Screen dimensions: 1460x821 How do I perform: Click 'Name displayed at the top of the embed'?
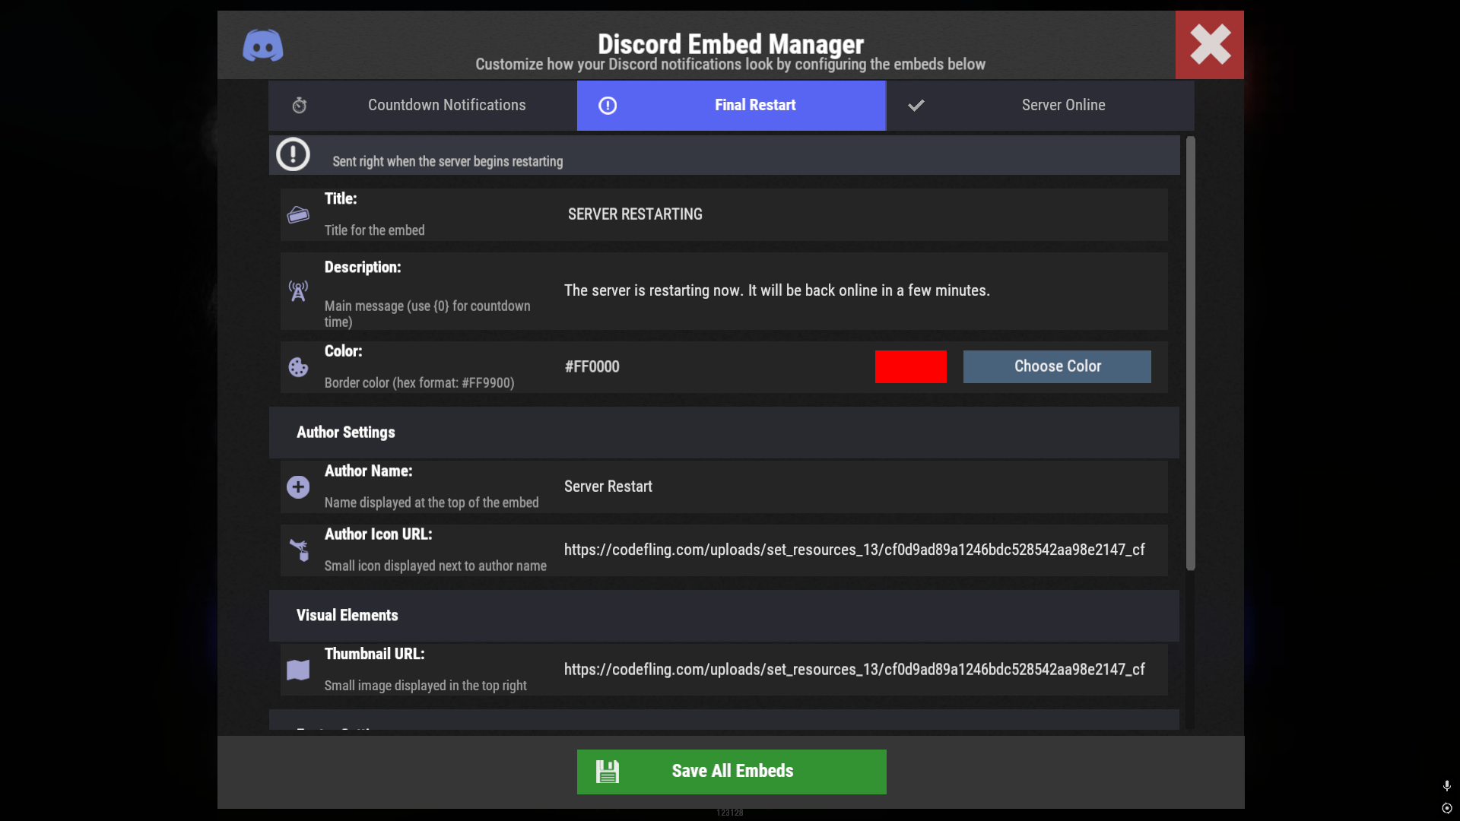432,503
